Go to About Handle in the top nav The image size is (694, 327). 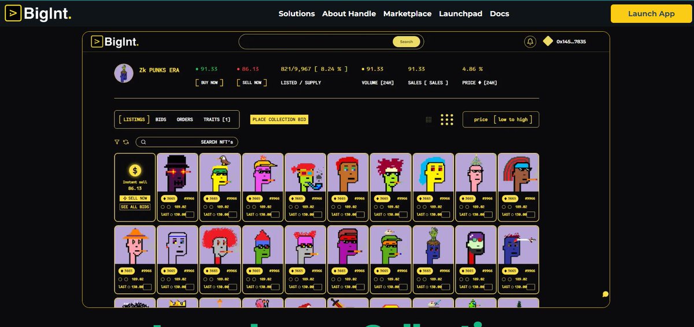[x=349, y=13]
